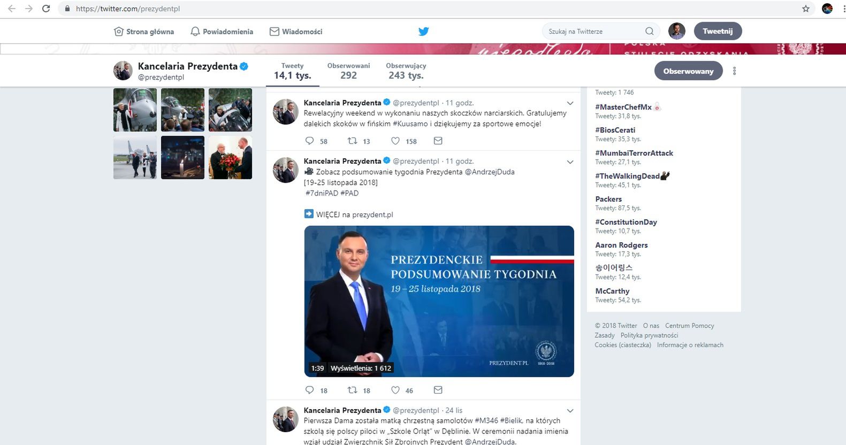The height and width of the screenshot is (445, 846).
Task: Click the browser address bar URL
Action: point(128,9)
